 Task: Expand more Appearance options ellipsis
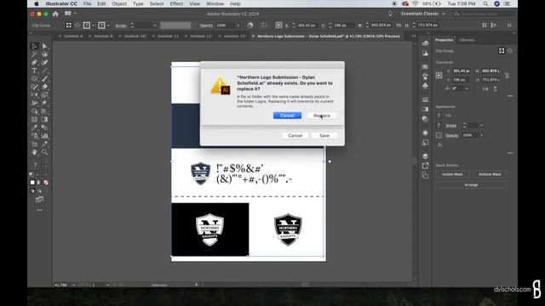coord(510,153)
